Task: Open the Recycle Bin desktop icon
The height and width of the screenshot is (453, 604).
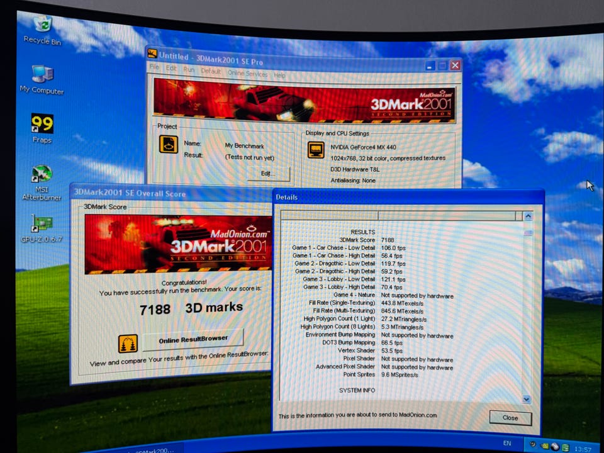Action: (42, 30)
